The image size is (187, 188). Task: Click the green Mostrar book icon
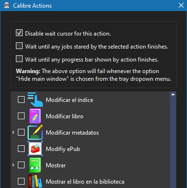pos(35,165)
